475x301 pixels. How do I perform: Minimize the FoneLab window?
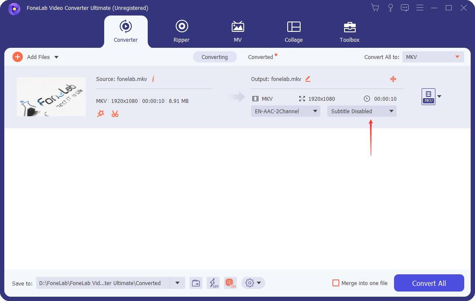coord(434,8)
